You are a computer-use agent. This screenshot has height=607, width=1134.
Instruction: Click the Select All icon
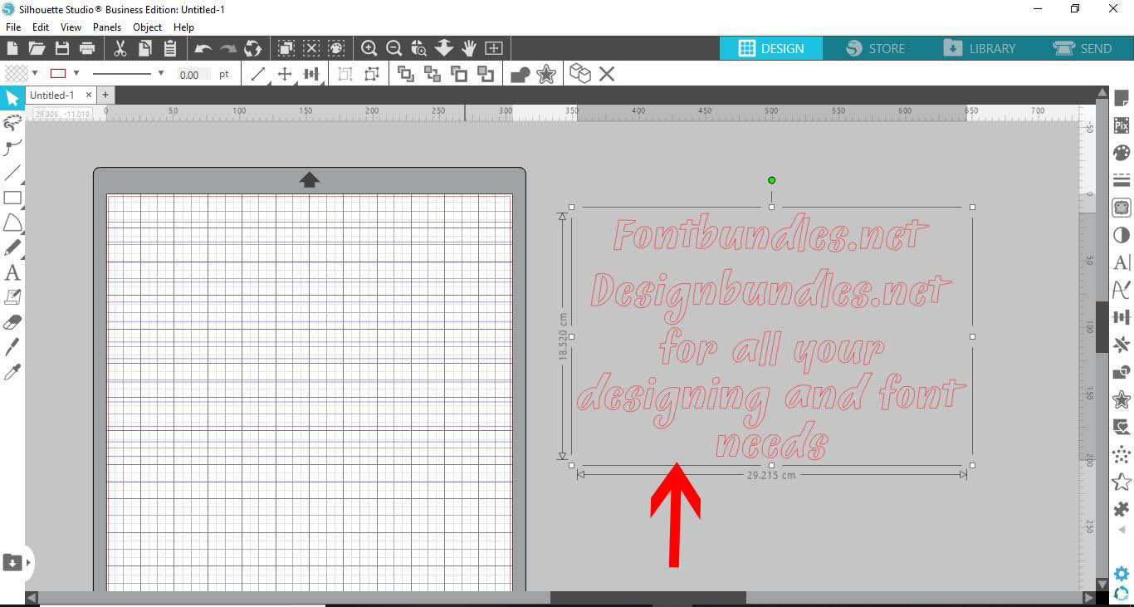click(286, 48)
